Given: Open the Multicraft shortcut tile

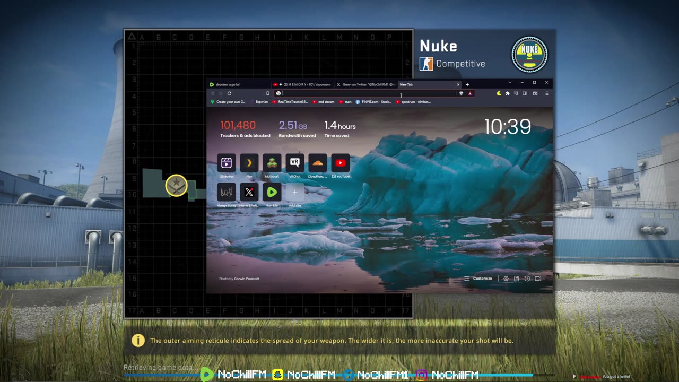Looking at the screenshot, I should [272, 163].
